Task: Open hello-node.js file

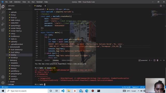Action: coord(15,20)
